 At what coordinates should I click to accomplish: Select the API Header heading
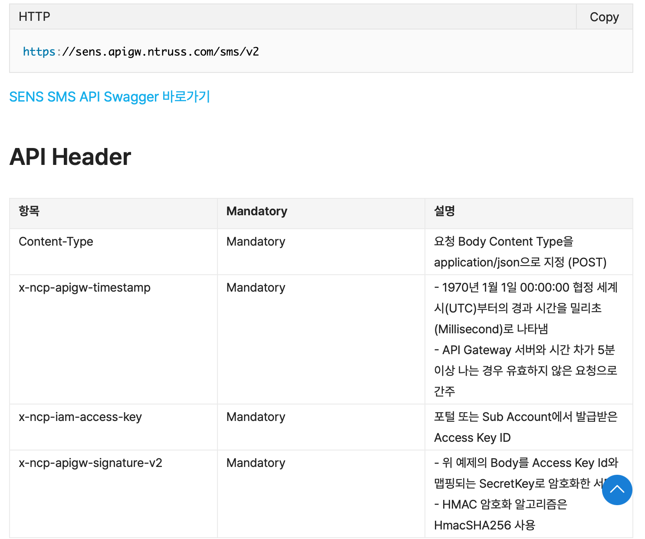tap(70, 157)
